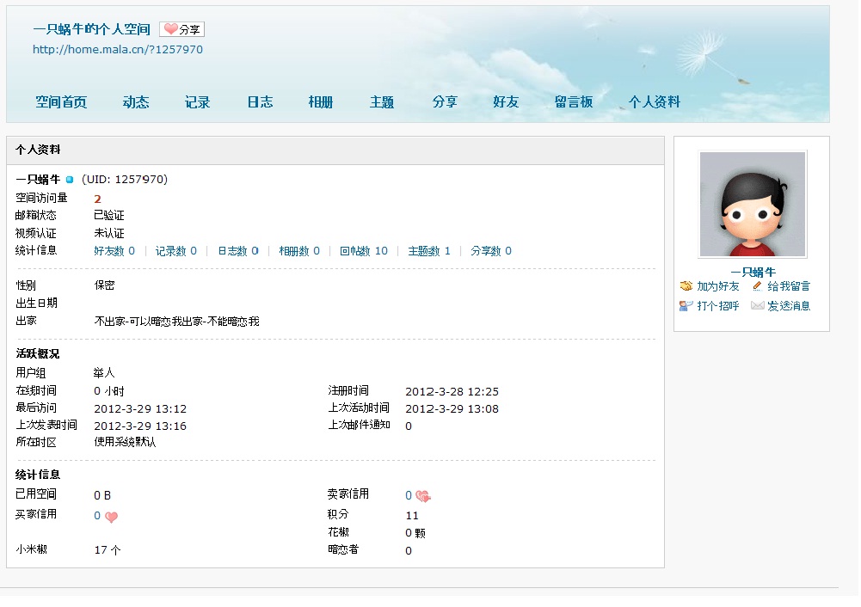Click the say hello (打个招呼) icon

click(686, 306)
